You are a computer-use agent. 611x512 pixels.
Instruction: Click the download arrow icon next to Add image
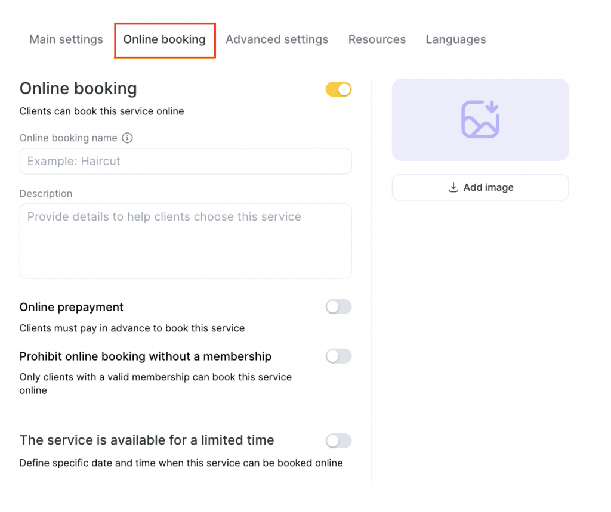pyautogui.click(x=453, y=187)
